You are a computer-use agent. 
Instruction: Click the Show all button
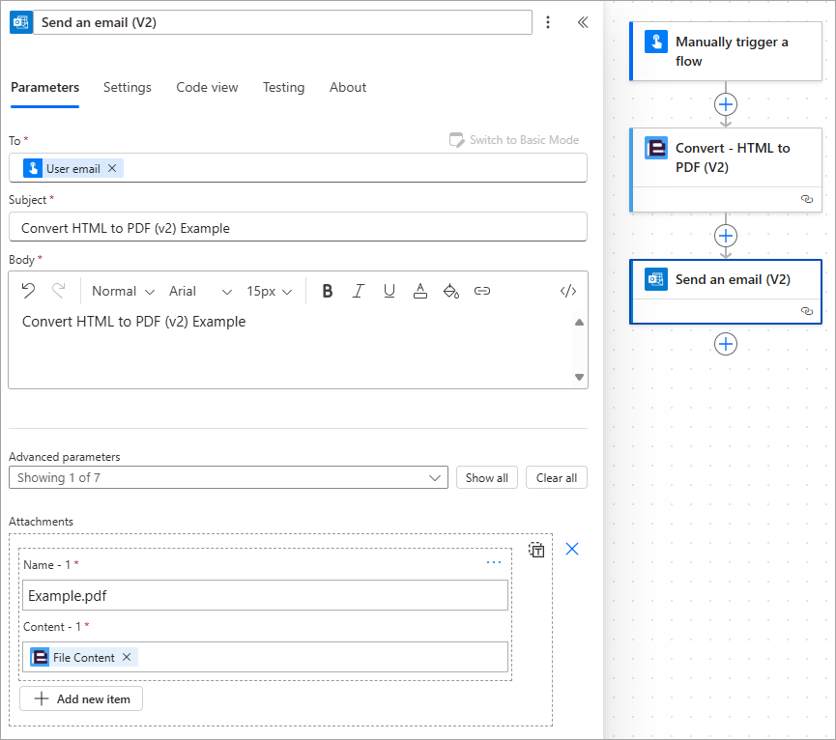click(487, 478)
